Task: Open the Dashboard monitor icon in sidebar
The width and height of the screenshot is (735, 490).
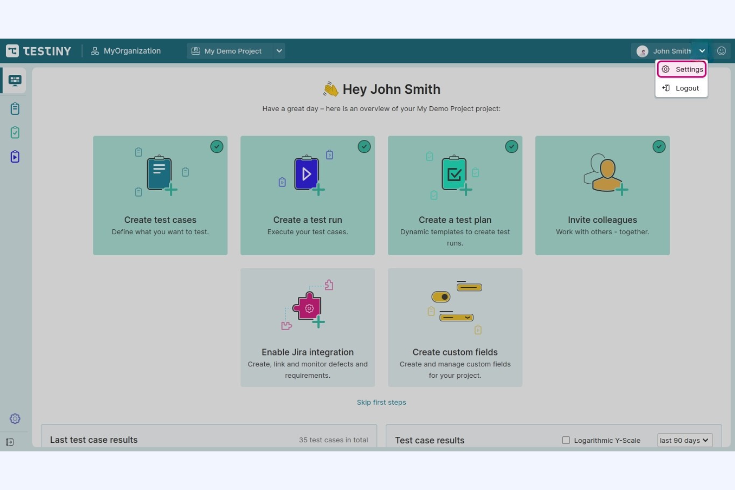Action: click(14, 80)
